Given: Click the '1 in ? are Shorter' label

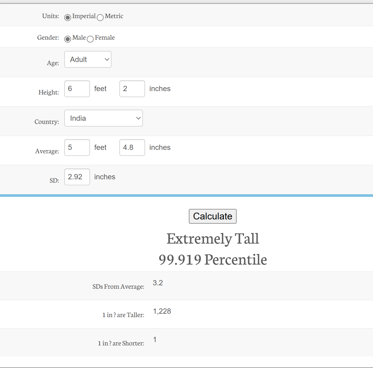Looking at the screenshot, I should pos(121,343).
